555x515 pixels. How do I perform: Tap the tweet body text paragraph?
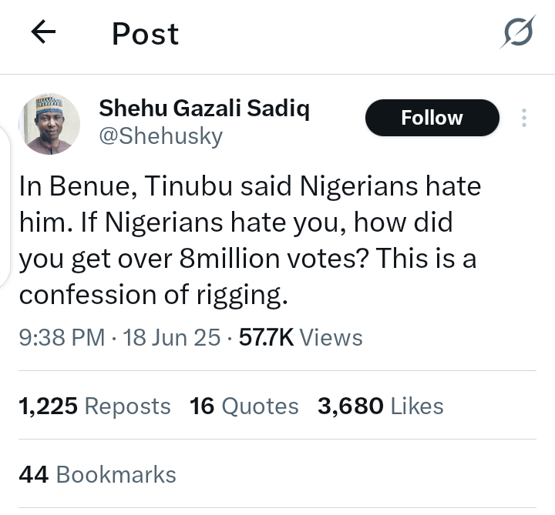(x=247, y=240)
